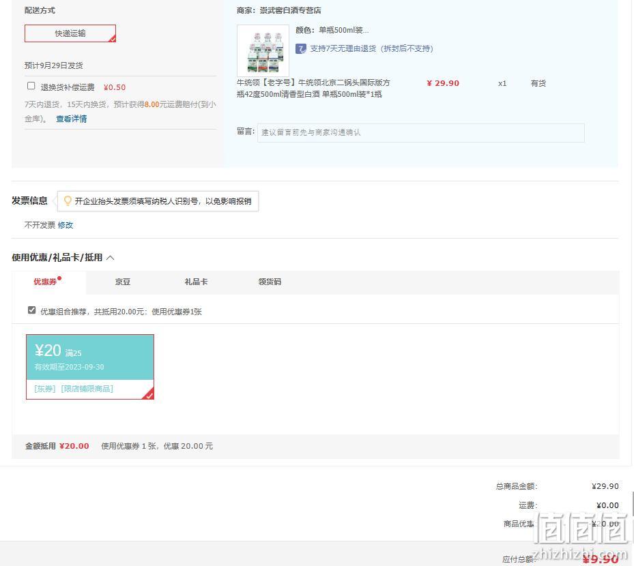Click the quantity x1 text
634x566 pixels.
(x=502, y=84)
